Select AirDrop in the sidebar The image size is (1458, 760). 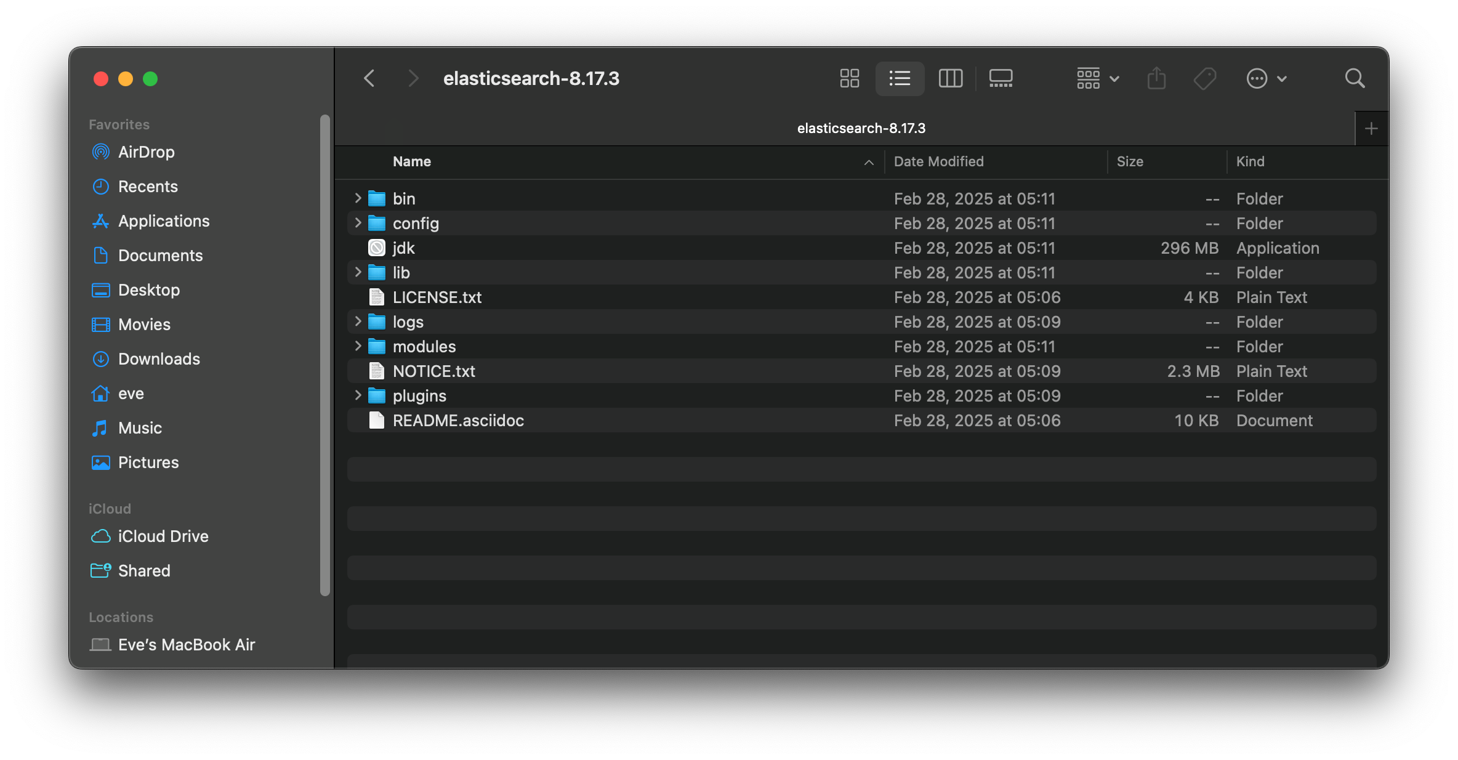(147, 152)
